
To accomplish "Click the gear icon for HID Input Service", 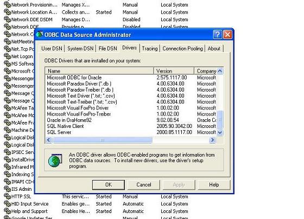I will (x=7, y=204).
